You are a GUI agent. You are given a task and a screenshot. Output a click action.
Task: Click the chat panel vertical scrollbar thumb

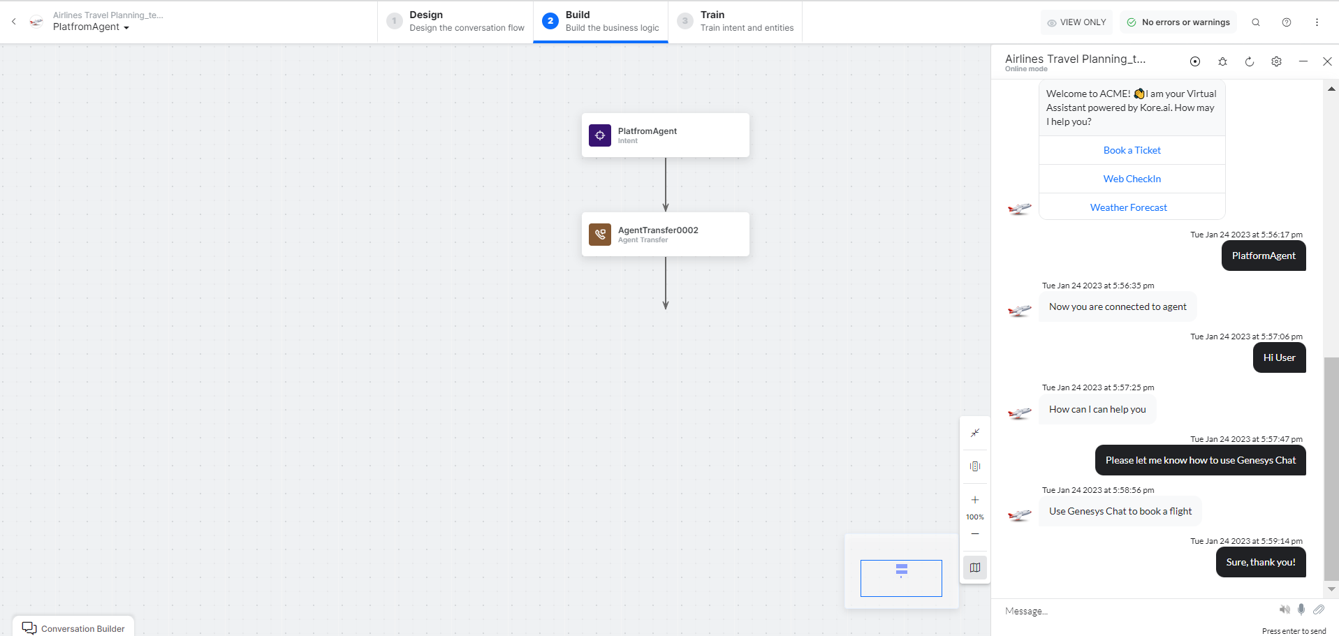1331,468
